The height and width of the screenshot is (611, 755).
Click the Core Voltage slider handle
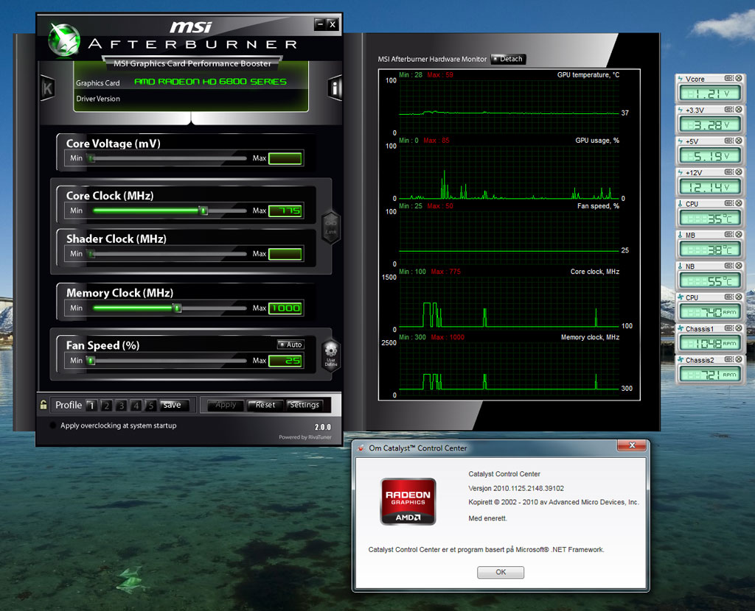[91, 158]
